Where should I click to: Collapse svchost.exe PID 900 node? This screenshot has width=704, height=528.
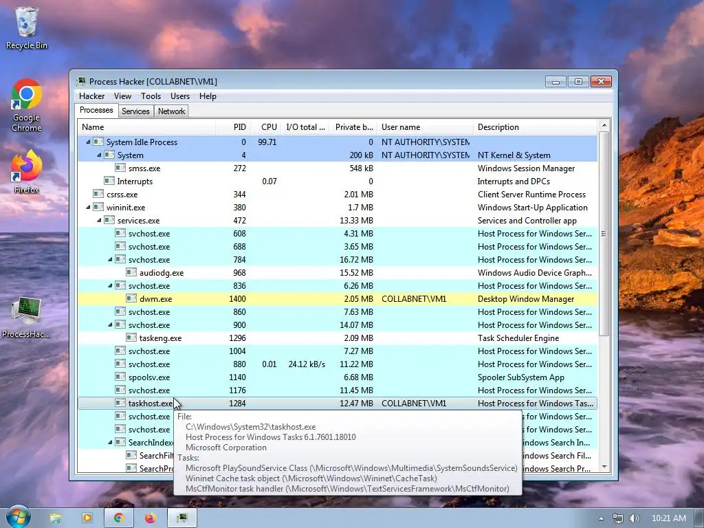click(110, 324)
